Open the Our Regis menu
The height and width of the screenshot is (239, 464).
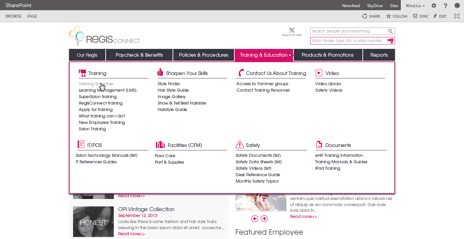(x=87, y=55)
